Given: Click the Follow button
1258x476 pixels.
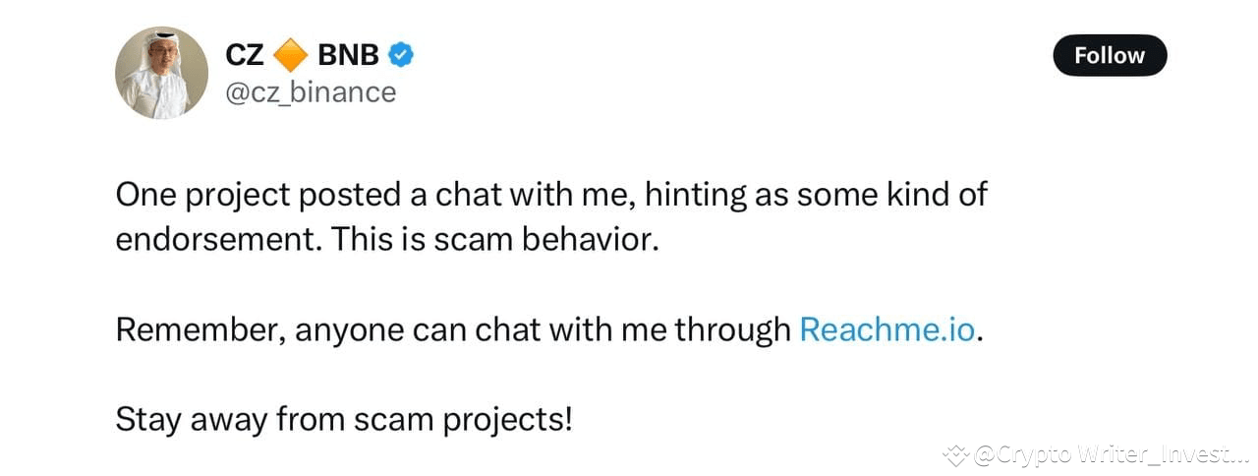Looking at the screenshot, I should [1110, 55].
